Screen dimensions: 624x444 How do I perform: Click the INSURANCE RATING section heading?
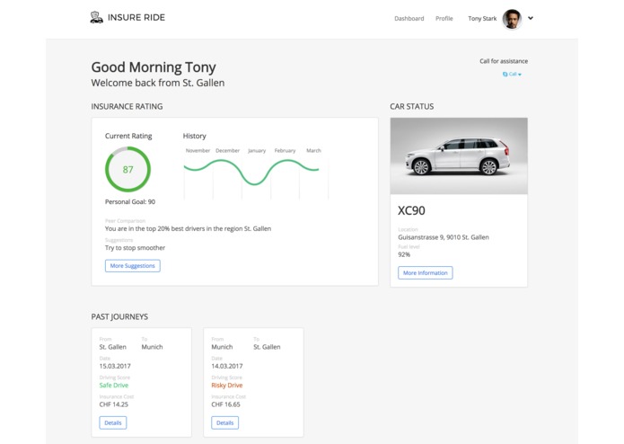point(127,106)
